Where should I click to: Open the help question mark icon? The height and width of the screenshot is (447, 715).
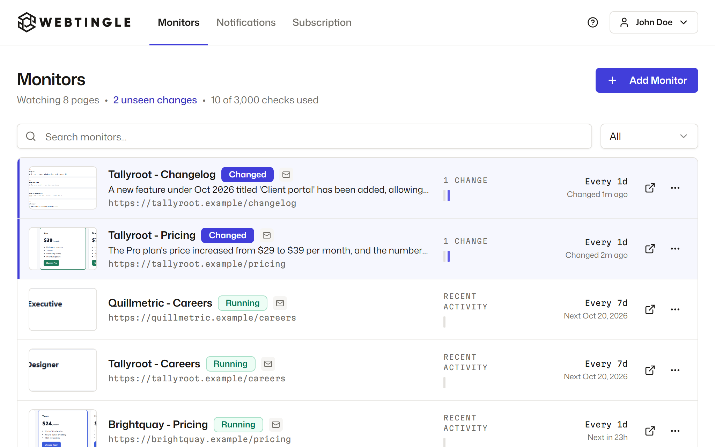tap(592, 22)
